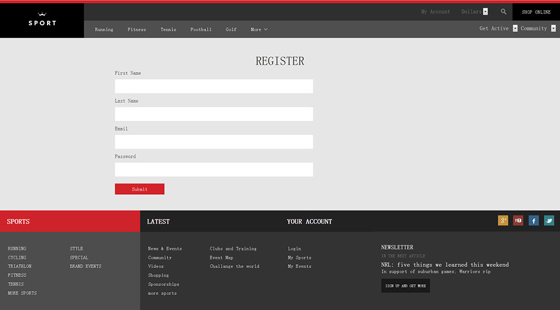Visit the Facebook page icon

[534, 220]
